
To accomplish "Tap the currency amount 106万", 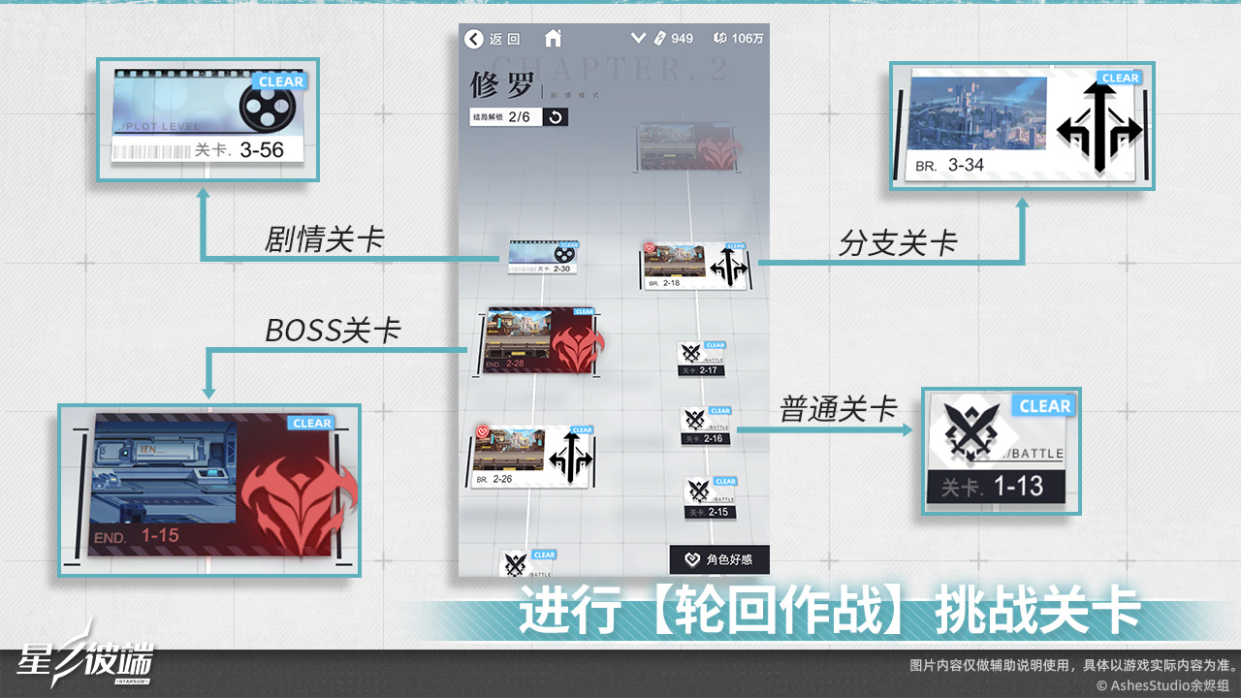I will click(748, 39).
